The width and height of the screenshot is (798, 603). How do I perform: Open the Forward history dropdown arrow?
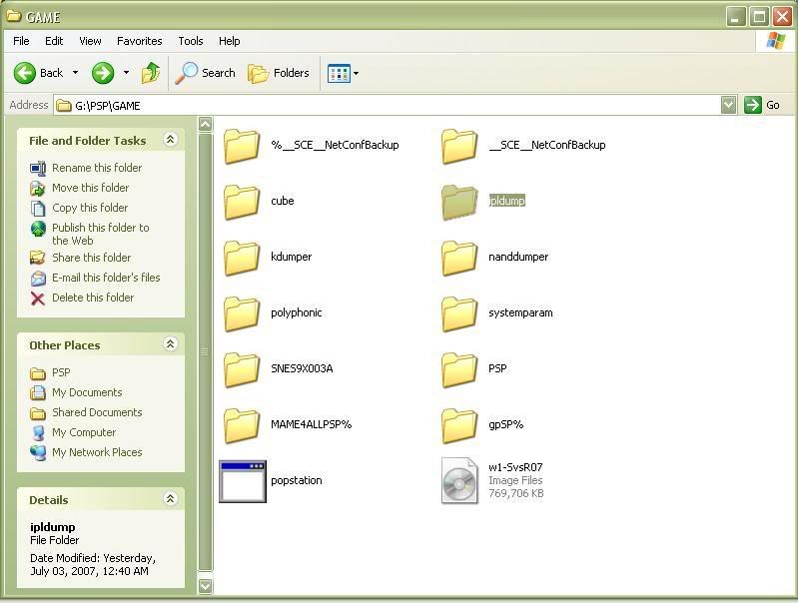[x=126, y=73]
